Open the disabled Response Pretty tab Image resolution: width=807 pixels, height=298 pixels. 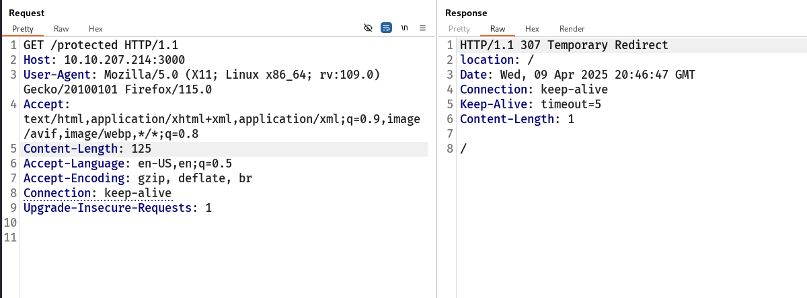pos(459,29)
